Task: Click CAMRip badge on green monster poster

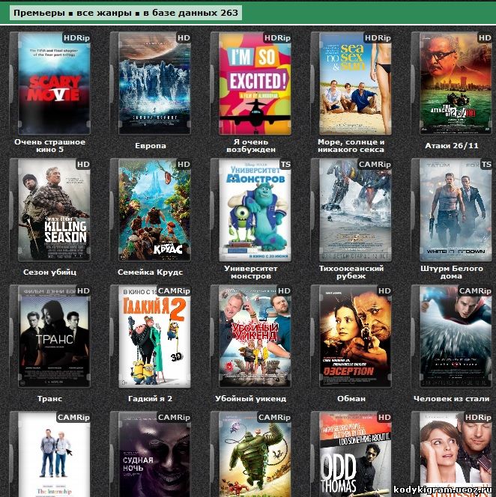Action: tap(274, 417)
